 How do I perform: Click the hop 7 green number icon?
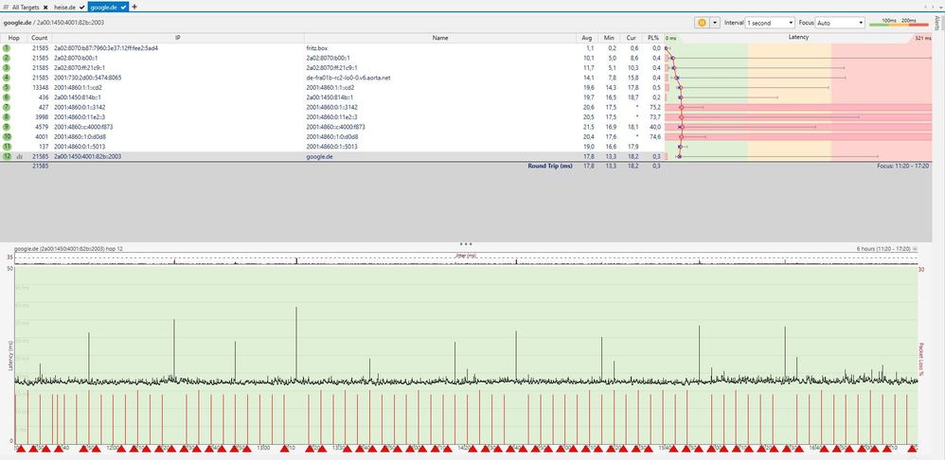7,107
